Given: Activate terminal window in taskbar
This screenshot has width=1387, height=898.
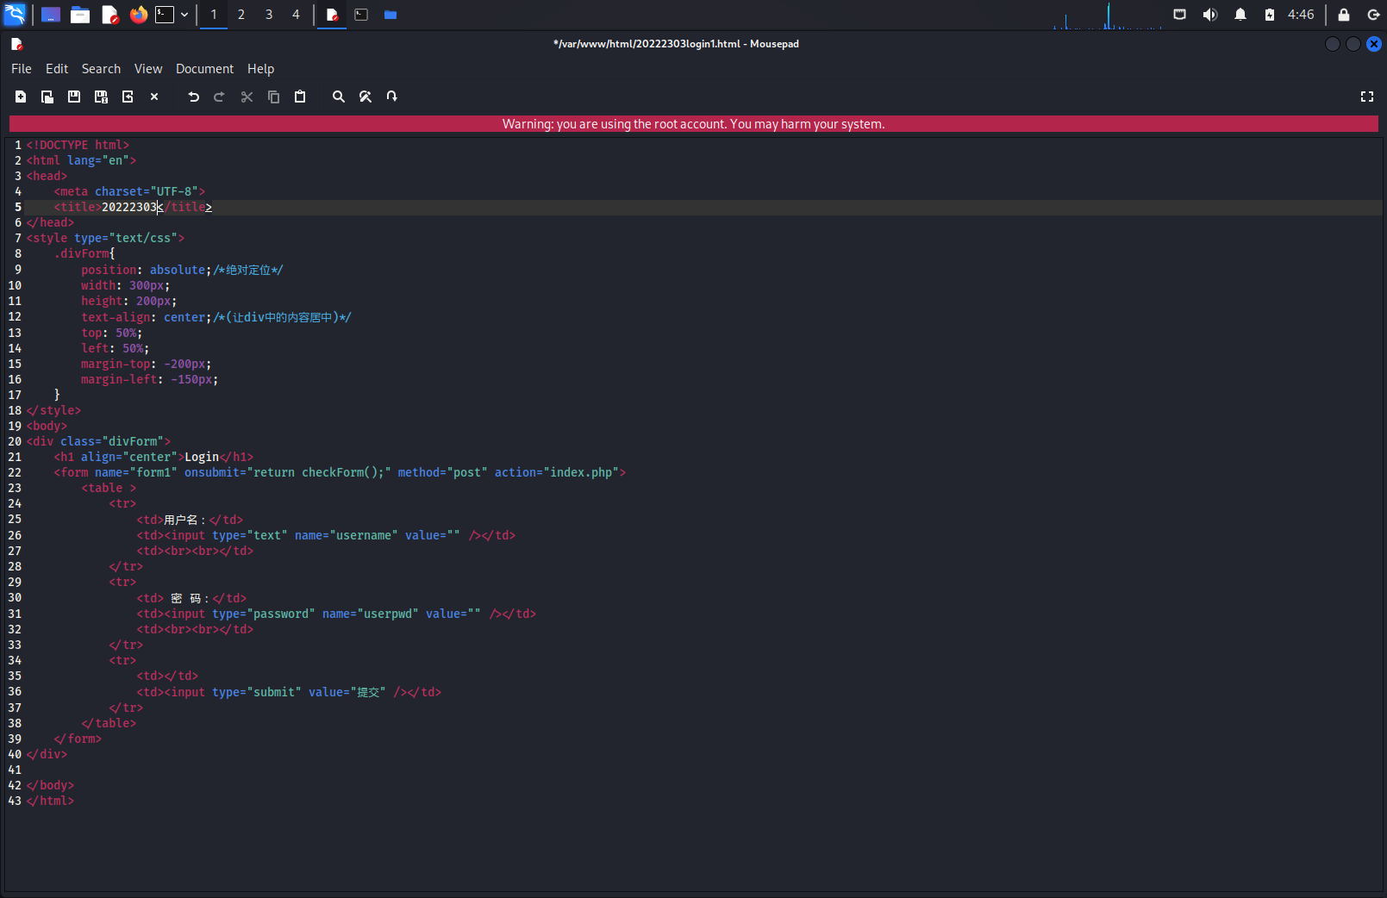Looking at the screenshot, I should point(361,15).
